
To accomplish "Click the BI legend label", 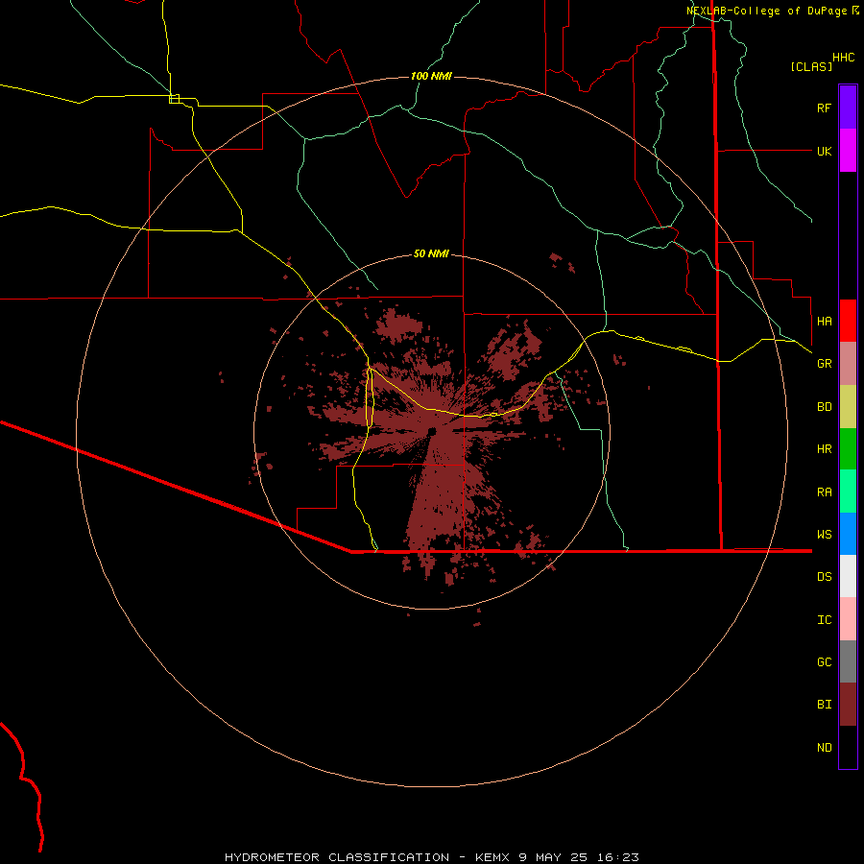I will 824,705.
